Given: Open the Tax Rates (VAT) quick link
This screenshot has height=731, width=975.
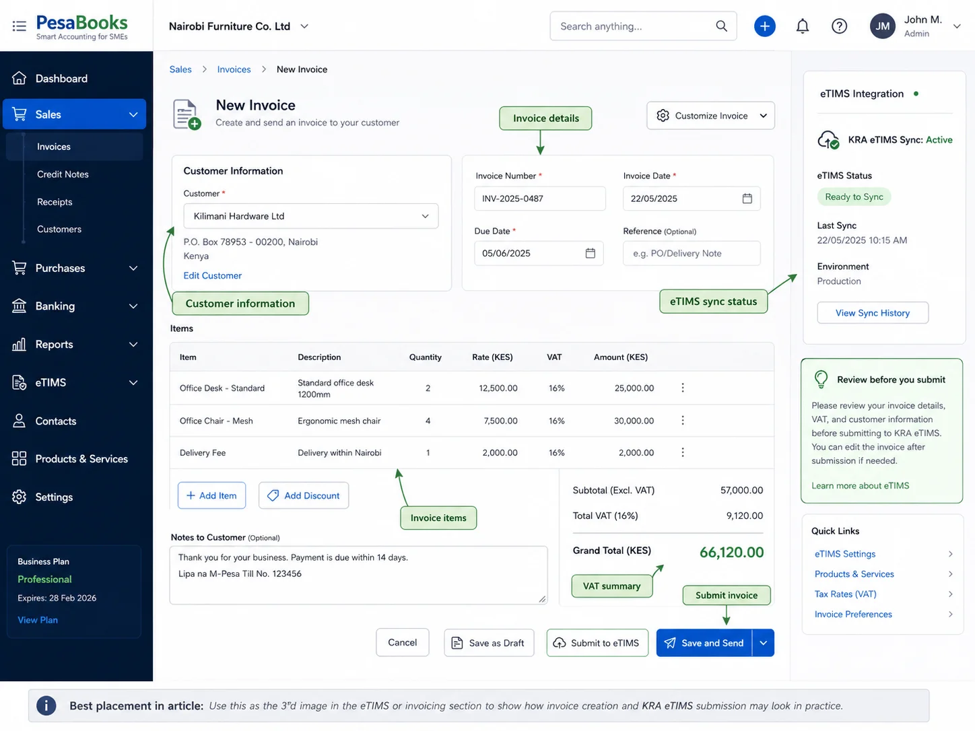Looking at the screenshot, I should click(845, 594).
